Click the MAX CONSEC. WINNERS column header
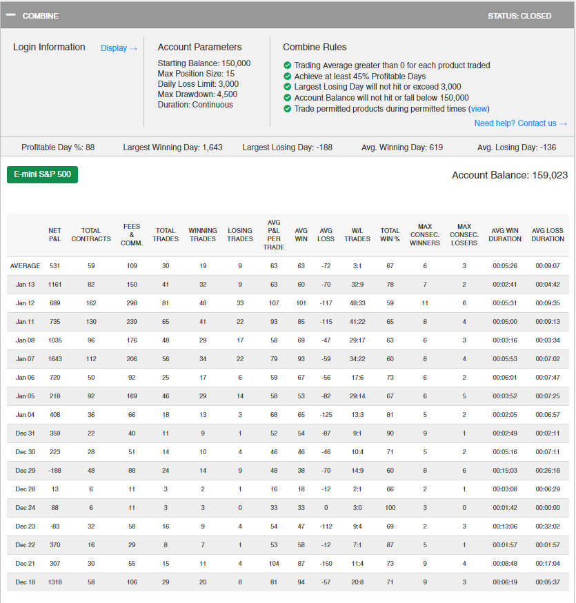Screen dimensions: 576x603 click(x=424, y=235)
